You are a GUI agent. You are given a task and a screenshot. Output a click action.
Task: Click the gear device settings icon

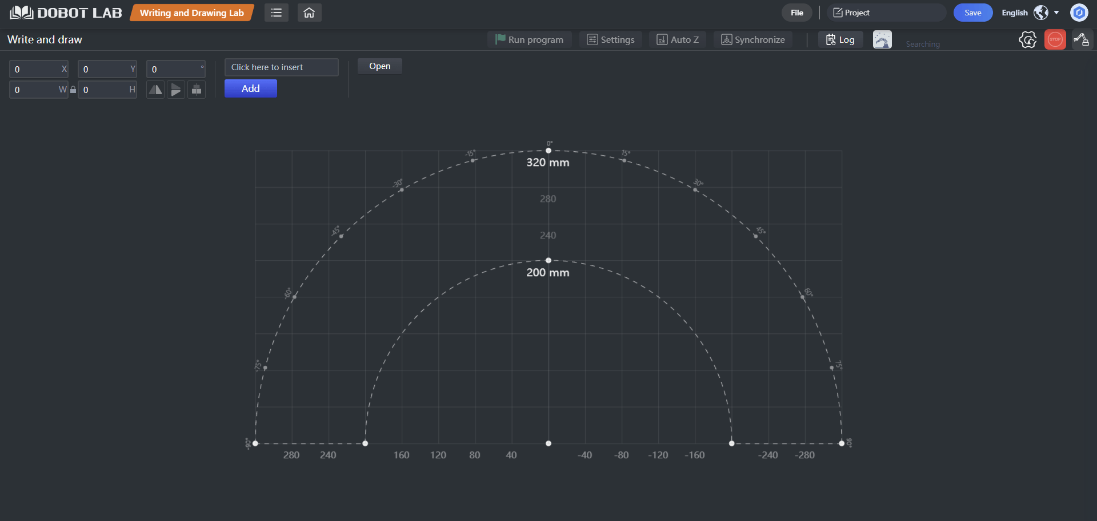tap(1027, 40)
